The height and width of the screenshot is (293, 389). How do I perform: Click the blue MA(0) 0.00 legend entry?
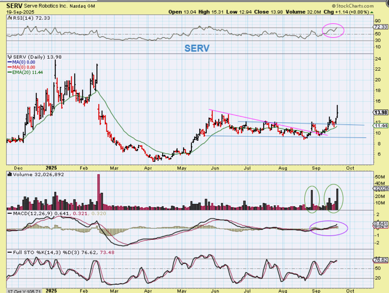point(22,62)
